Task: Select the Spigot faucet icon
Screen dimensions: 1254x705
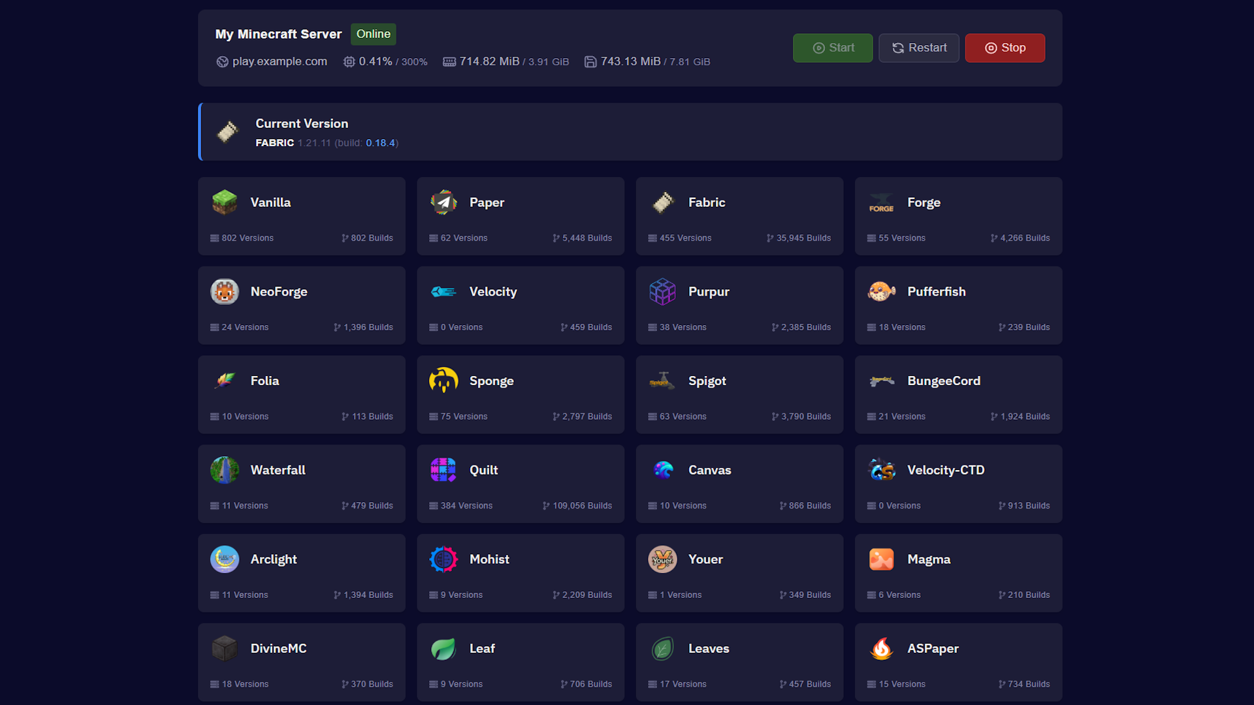Action: click(662, 381)
